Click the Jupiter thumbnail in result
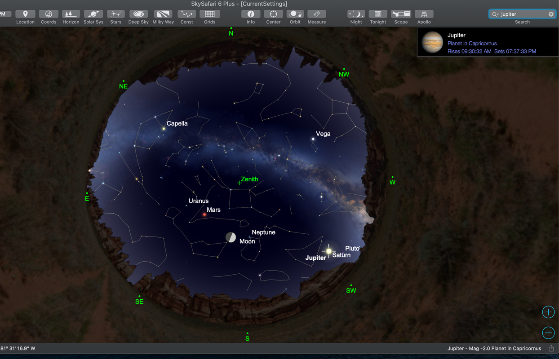This screenshot has height=359, width=559. pos(432,42)
